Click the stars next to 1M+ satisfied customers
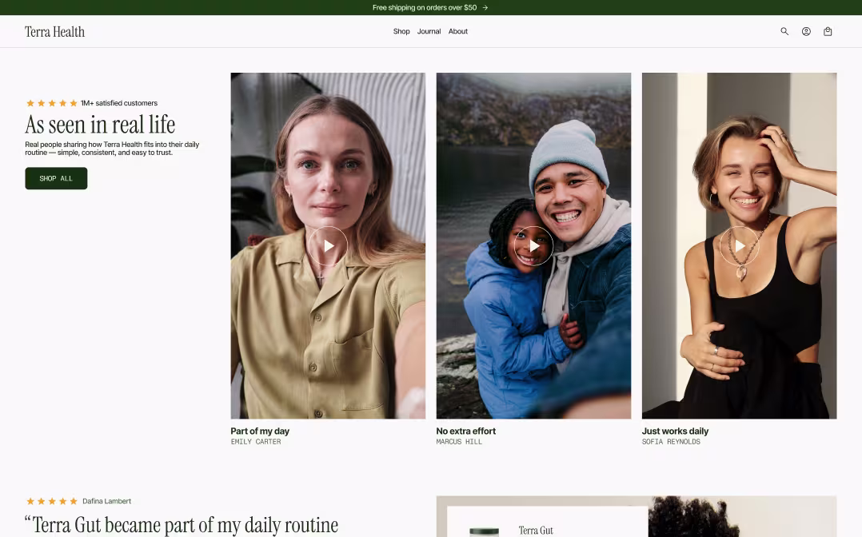Image resolution: width=862 pixels, height=537 pixels. coord(50,102)
